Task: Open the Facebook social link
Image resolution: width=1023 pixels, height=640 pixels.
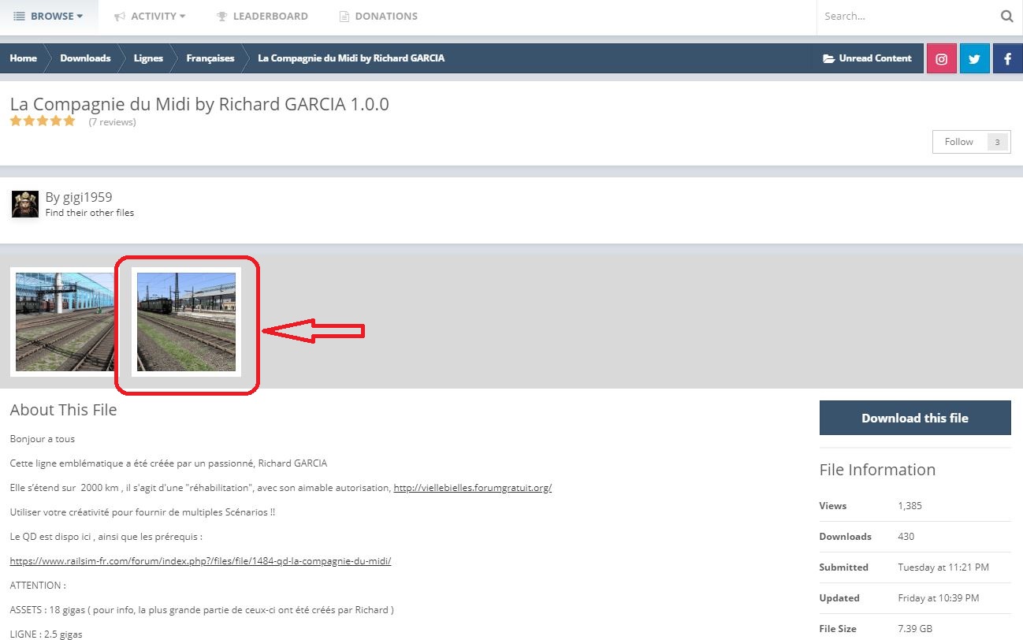Action: pyautogui.click(x=1008, y=58)
